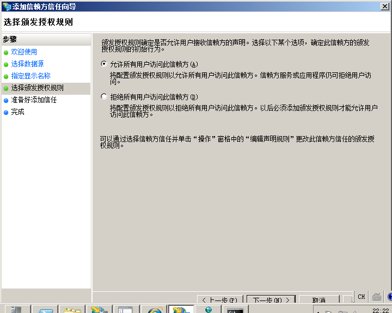Image resolution: width=392 pixels, height=313 pixels.
Task: Select the allow all users radio option
Action: tap(104, 64)
